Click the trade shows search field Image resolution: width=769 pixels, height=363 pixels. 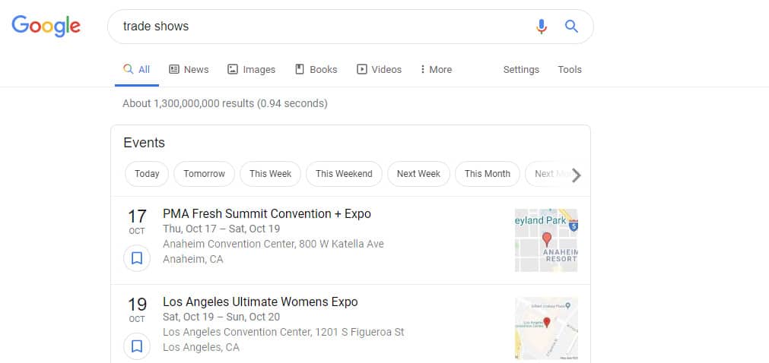pos(319,27)
